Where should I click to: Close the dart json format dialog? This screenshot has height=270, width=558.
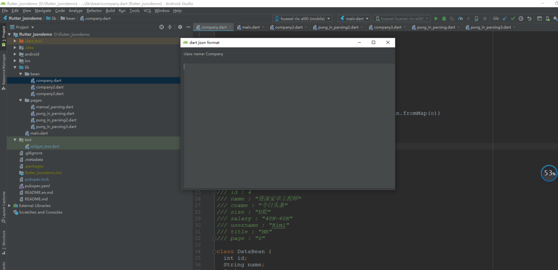click(x=388, y=42)
